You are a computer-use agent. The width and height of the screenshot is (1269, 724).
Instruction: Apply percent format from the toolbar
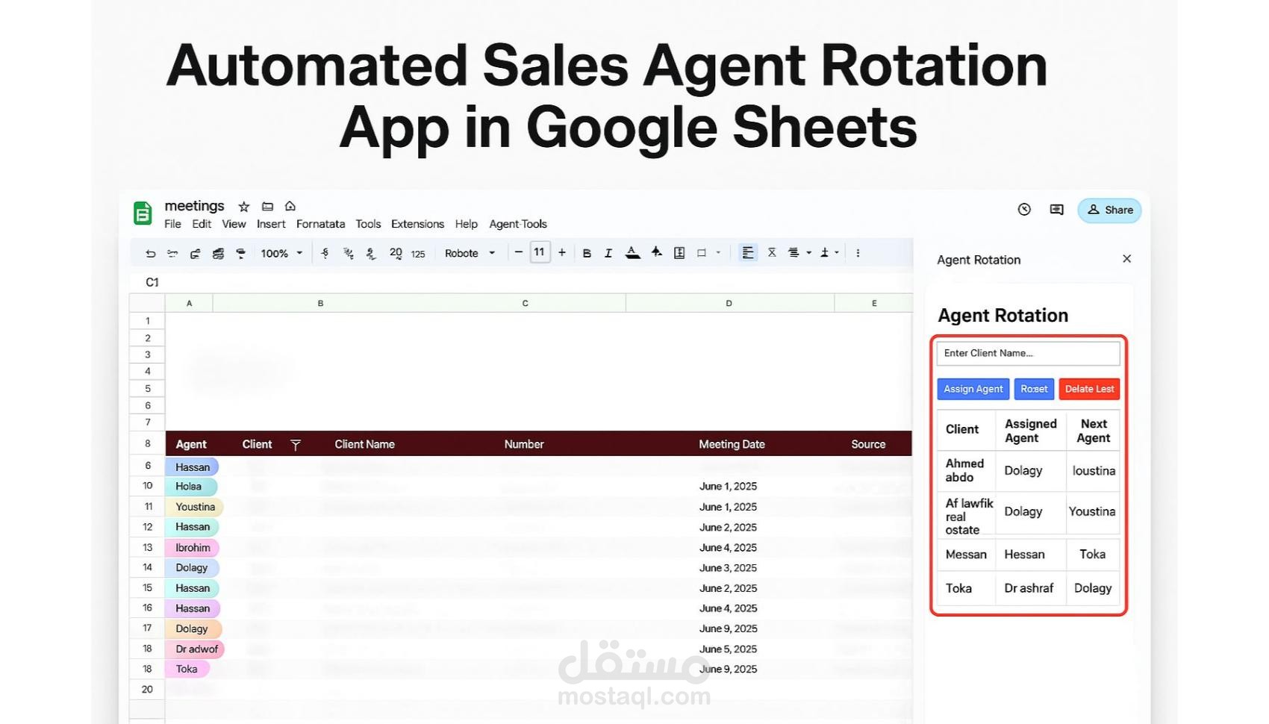(x=348, y=253)
